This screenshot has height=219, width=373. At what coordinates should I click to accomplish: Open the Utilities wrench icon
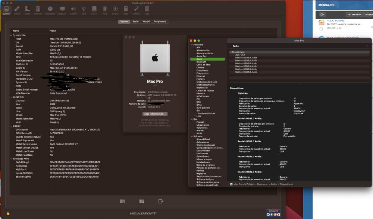[x=136, y=10]
